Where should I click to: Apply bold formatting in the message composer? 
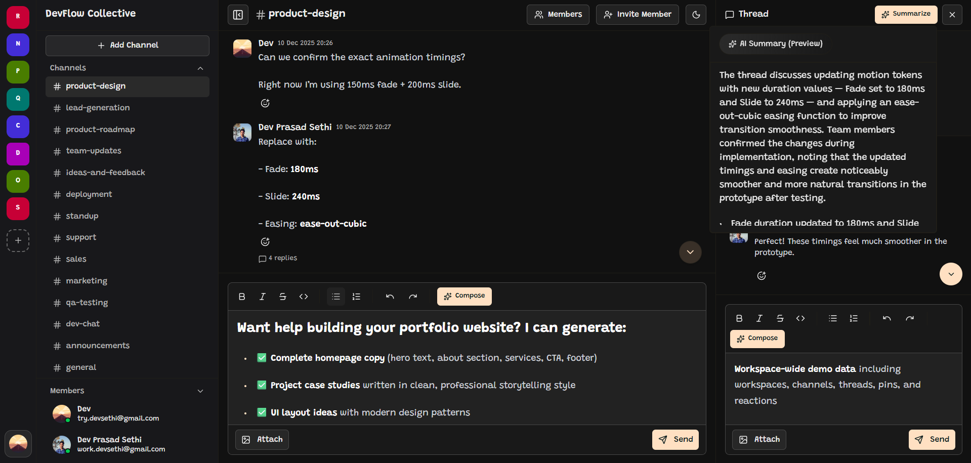[x=242, y=297]
